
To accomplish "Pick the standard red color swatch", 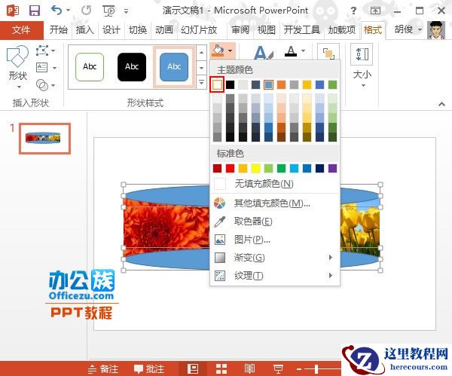I will [x=230, y=168].
